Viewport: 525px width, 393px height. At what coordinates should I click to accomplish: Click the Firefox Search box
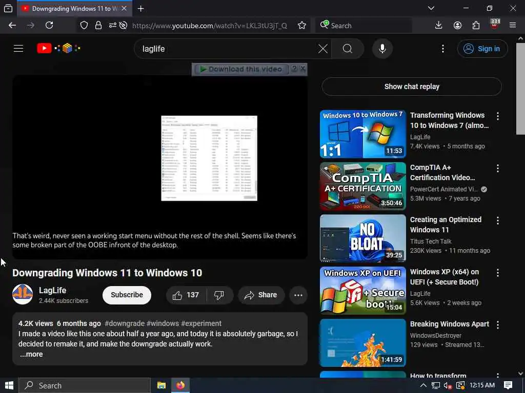coord(364,26)
